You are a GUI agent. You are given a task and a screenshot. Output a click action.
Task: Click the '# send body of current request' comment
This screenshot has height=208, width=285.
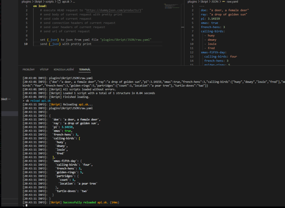coord(81,14)
